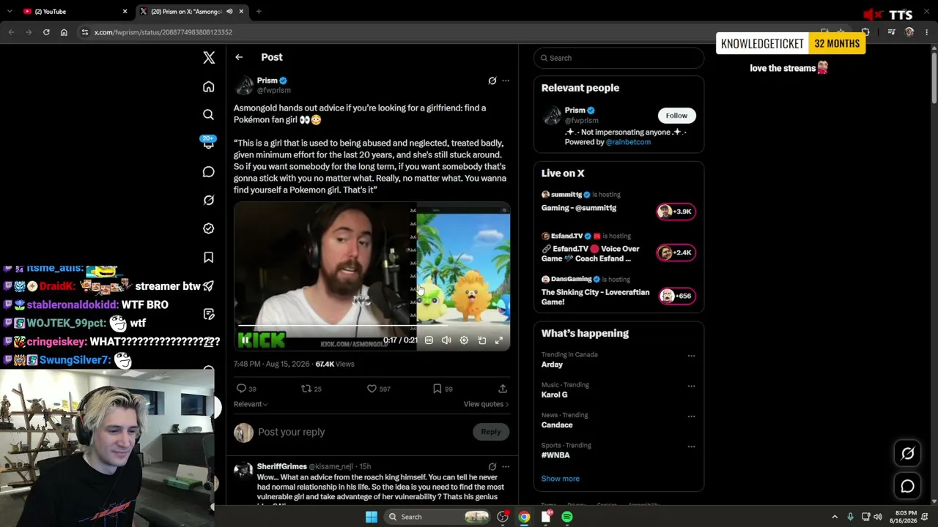Viewport: 938px width, 527px height.
Task: Seek the video using the progress bar
Action: click(x=372, y=326)
